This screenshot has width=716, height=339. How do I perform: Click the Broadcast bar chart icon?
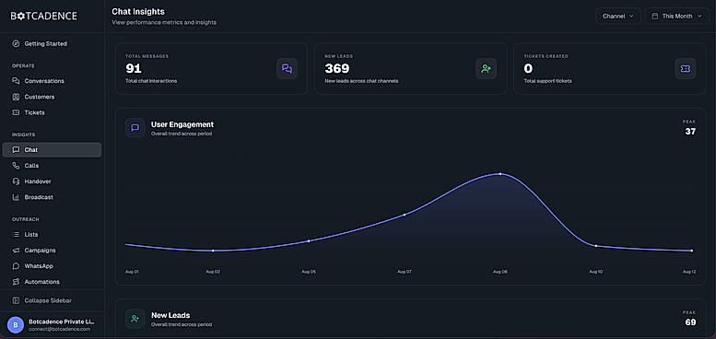pos(16,197)
